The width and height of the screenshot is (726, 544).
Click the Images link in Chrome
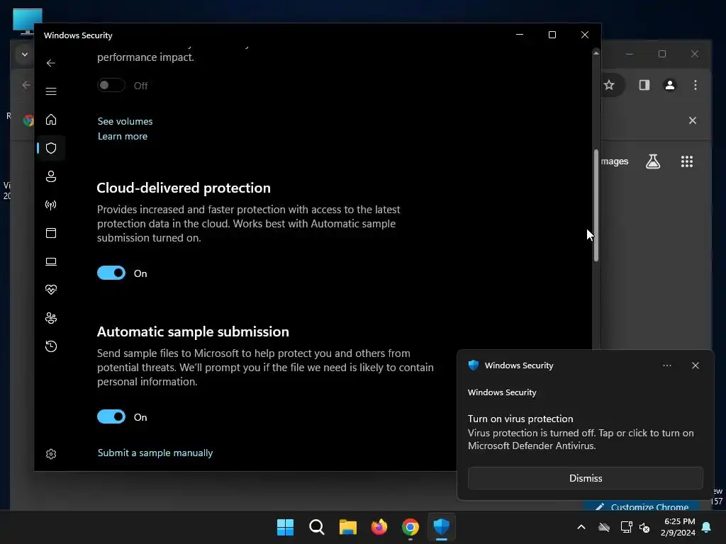[615, 161]
